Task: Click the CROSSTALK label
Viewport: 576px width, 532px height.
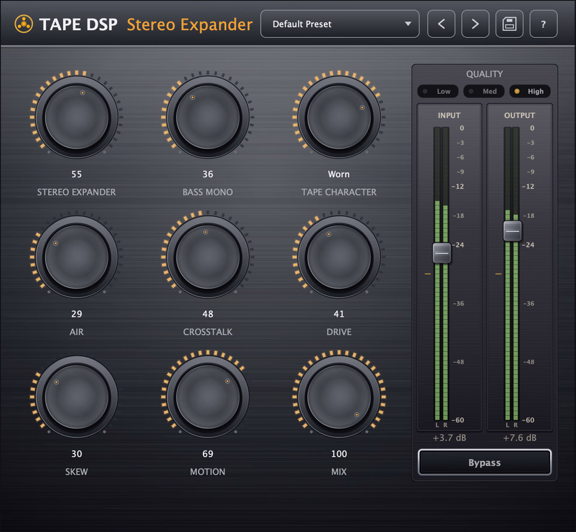Action: pyautogui.click(x=208, y=332)
